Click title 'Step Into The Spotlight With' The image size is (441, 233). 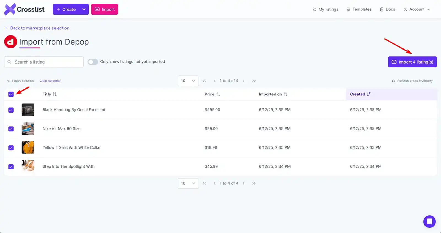68,166
